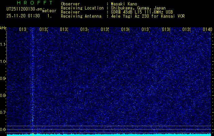Click the date and time 25.11.20 01:30
Screen dimensions: 214x136
point(23,16)
